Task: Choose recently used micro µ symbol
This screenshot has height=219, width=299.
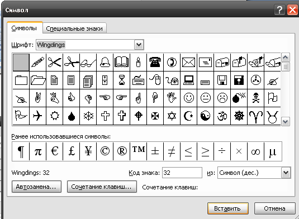Action: (273, 151)
